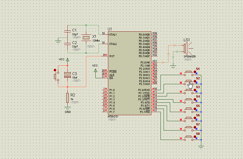Select capacitor C2 symbol

click(68, 44)
